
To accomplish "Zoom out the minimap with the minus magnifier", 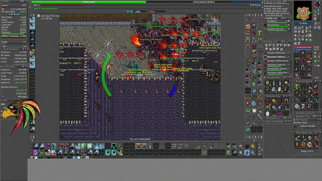I will [x=315, y=12].
